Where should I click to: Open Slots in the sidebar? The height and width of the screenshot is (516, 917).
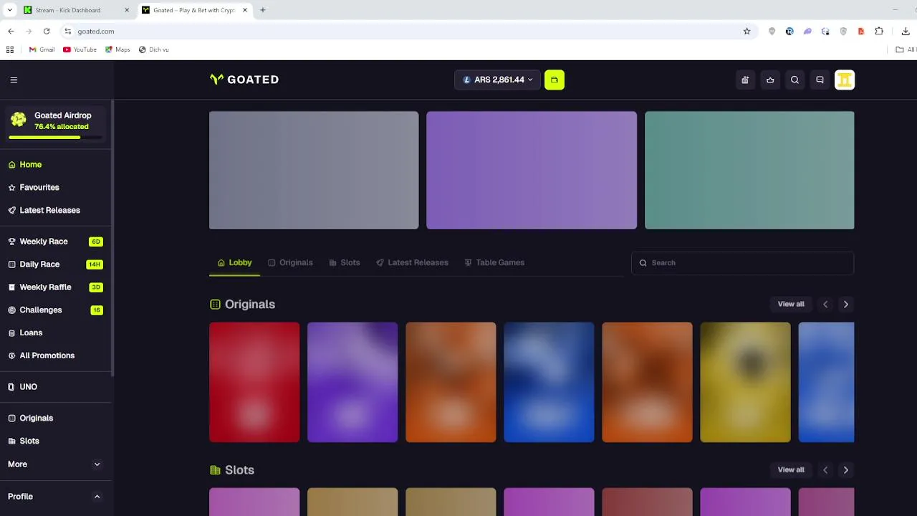pos(54,441)
